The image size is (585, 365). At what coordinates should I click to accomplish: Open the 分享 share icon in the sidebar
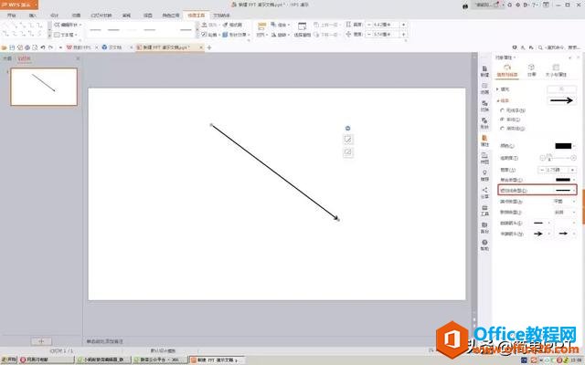coord(484,193)
